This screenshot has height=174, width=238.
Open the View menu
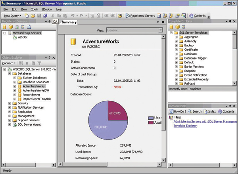(x=24, y=10)
